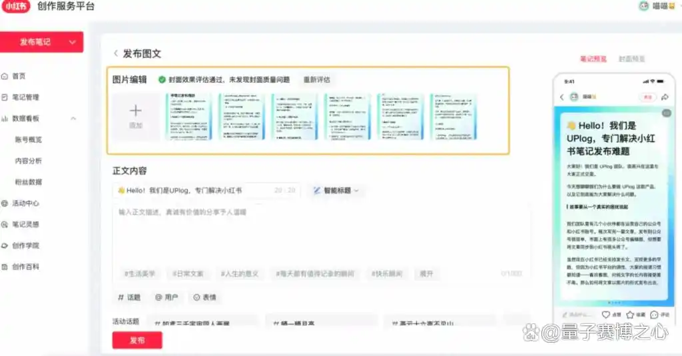Click the user avatar at top right

[643, 6]
